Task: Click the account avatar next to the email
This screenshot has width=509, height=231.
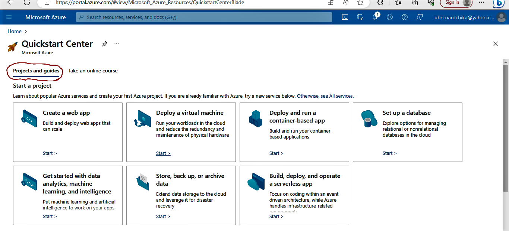Action: coord(502,17)
